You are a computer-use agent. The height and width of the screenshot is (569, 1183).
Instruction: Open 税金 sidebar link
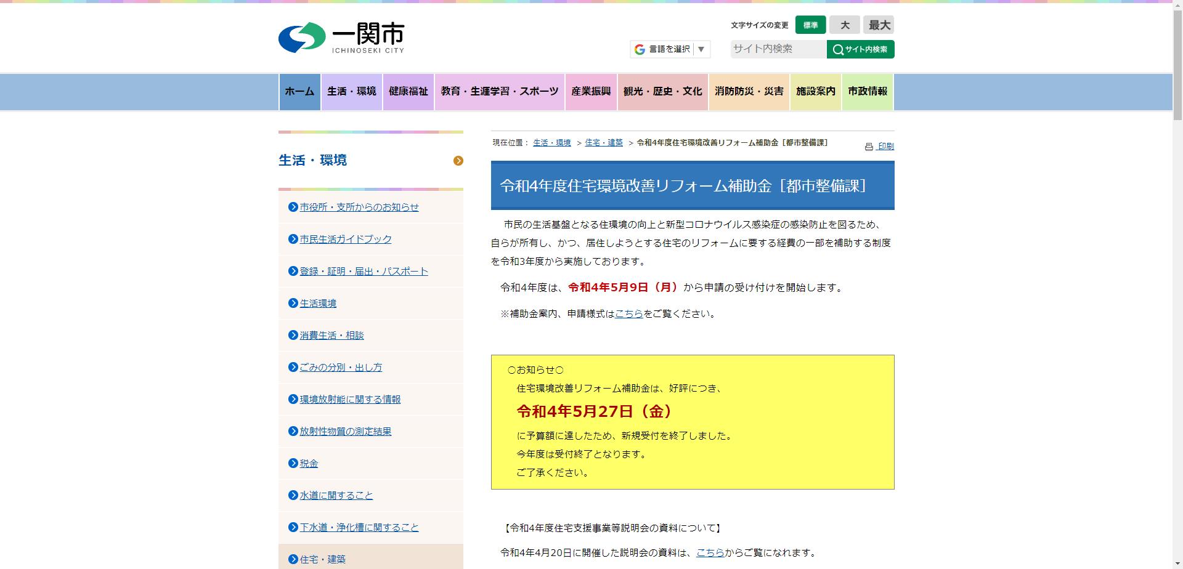(x=309, y=463)
